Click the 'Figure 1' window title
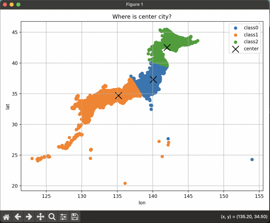 tap(134, 4)
